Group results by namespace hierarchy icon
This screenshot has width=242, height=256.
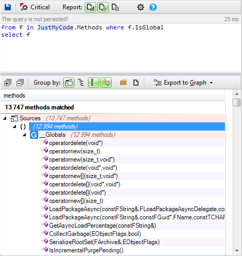pyautogui.click(x=81, y=83)
